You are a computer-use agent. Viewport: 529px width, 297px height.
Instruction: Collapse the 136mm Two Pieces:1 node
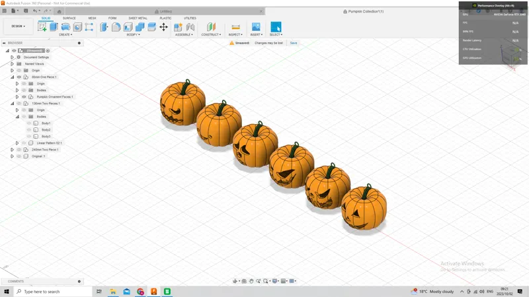pyautogui.click(x=12, y=104)
